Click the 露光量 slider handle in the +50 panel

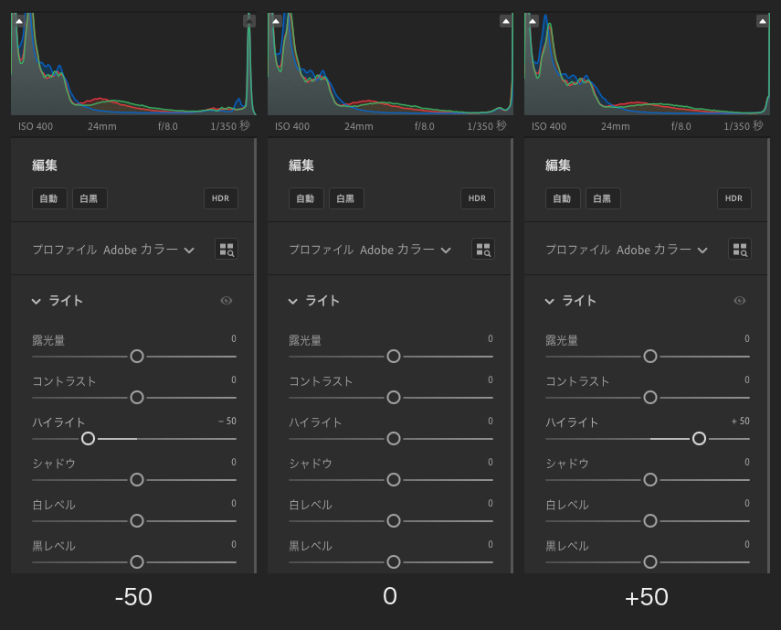click(x=650, y=357)
